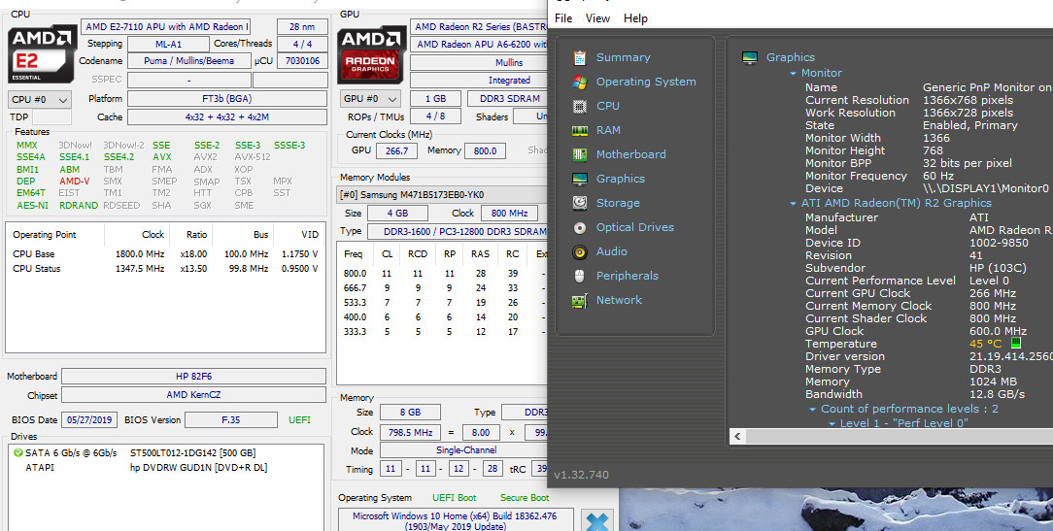1053x531 pixels.
Task: Open the File menu
Action: [563, 18]
